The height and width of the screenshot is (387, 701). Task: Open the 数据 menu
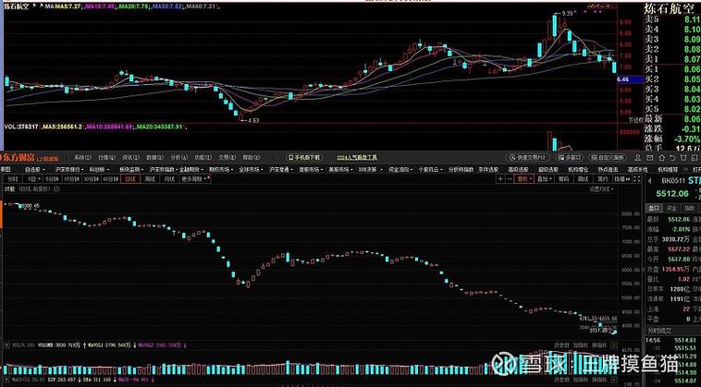154,158
